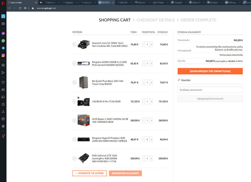
Task: Go back with the browser back arrow
Action: pyautogui.click(x=10, y=8)
